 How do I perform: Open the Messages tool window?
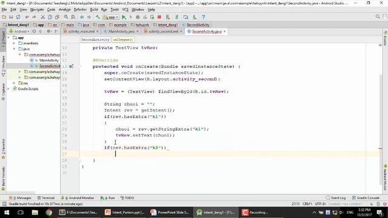21,198
